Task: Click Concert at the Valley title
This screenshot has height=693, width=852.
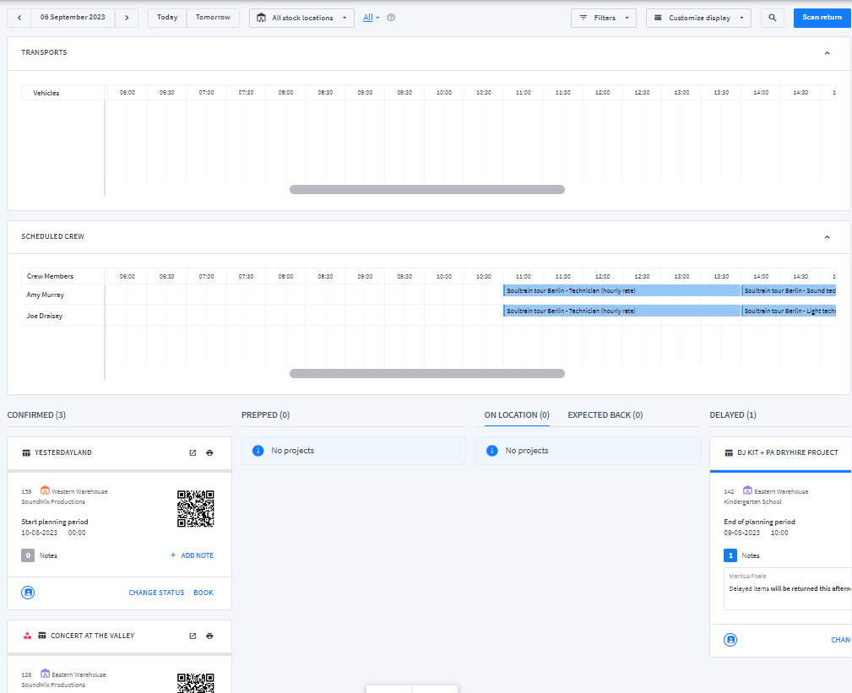Action: click(92, 636)
